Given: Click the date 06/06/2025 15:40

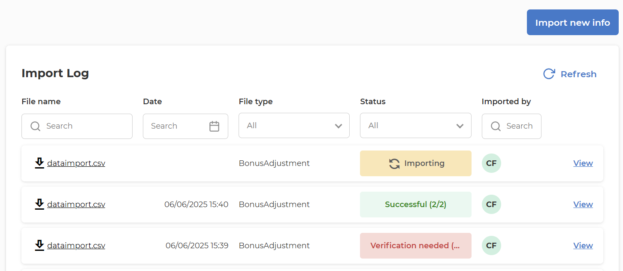Looking at the screenshot, I should point(196,205).
